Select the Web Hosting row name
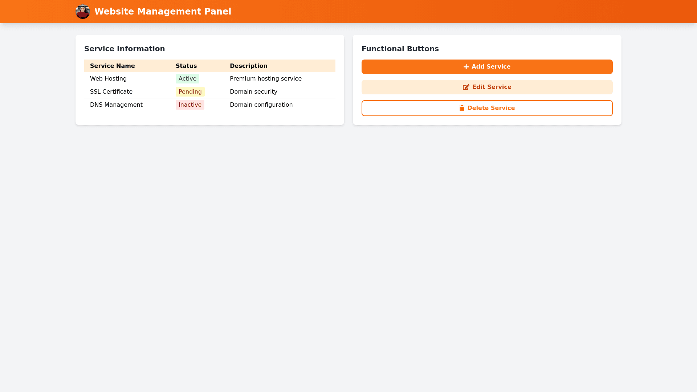The height and width of the screenshot is (392, 697). coord(108,79)
